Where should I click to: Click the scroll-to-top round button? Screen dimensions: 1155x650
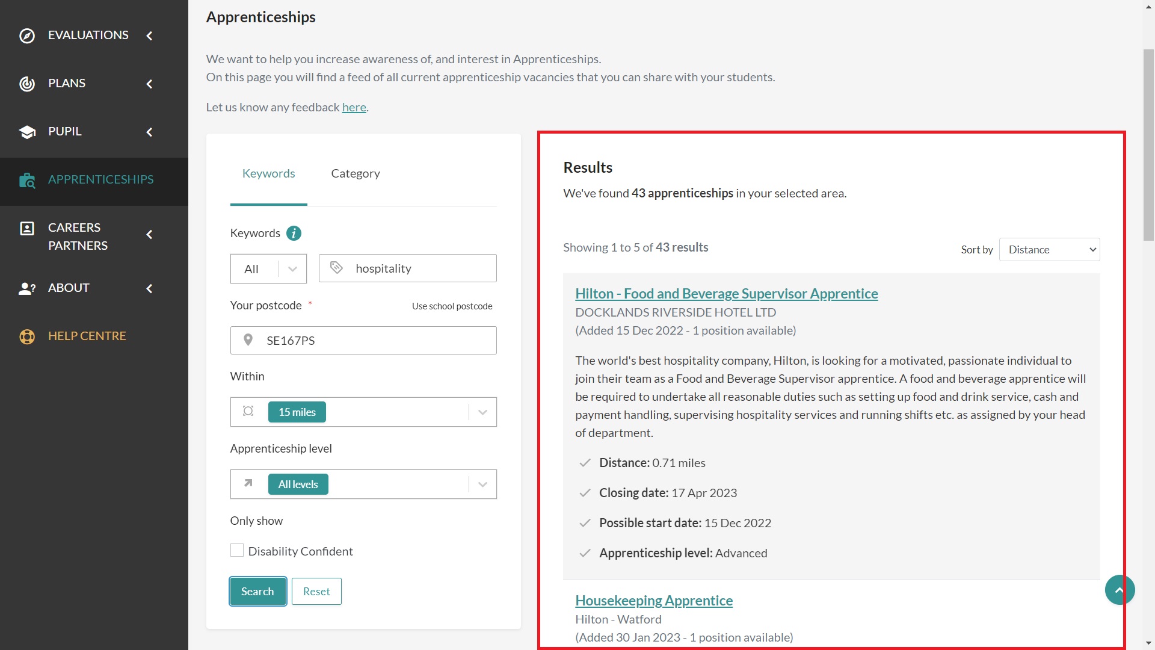pos(1120,590)
